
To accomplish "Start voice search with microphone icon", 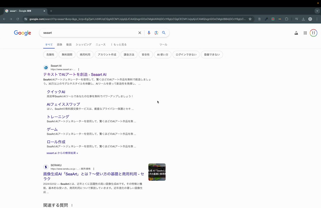I will tap(149, 33).
